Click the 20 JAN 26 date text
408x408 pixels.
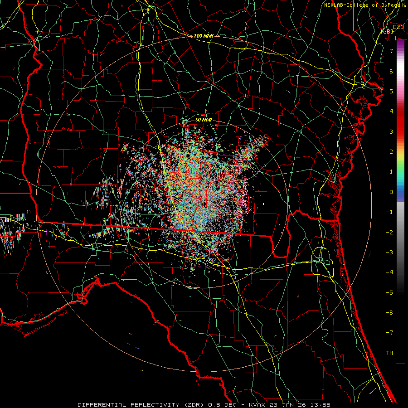288,405
